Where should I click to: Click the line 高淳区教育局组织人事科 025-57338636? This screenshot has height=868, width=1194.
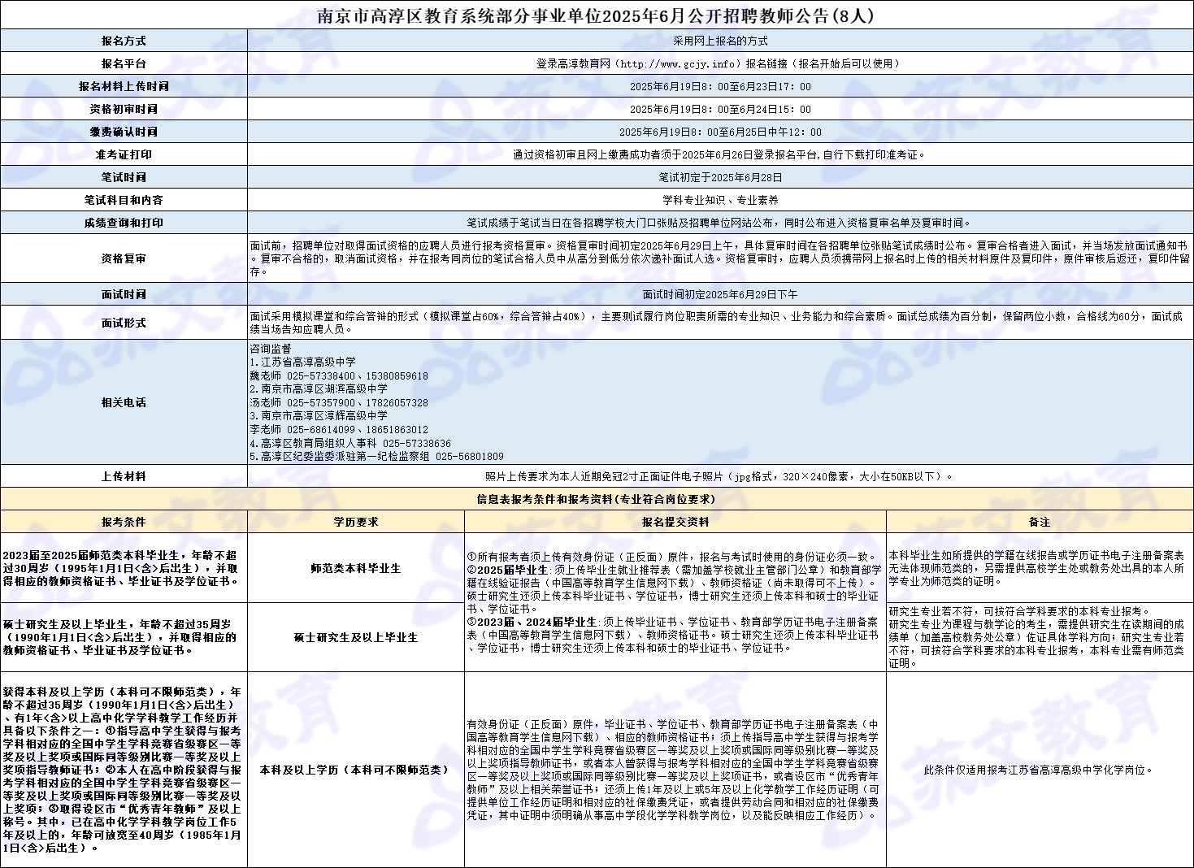click(350, 444)
